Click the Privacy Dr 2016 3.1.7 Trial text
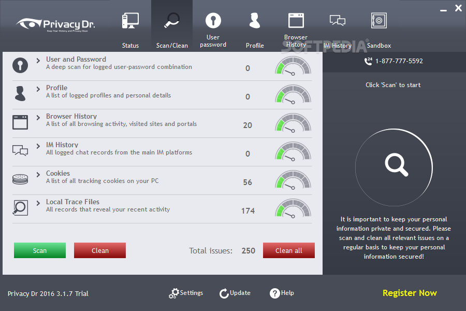 click(48, 294)
